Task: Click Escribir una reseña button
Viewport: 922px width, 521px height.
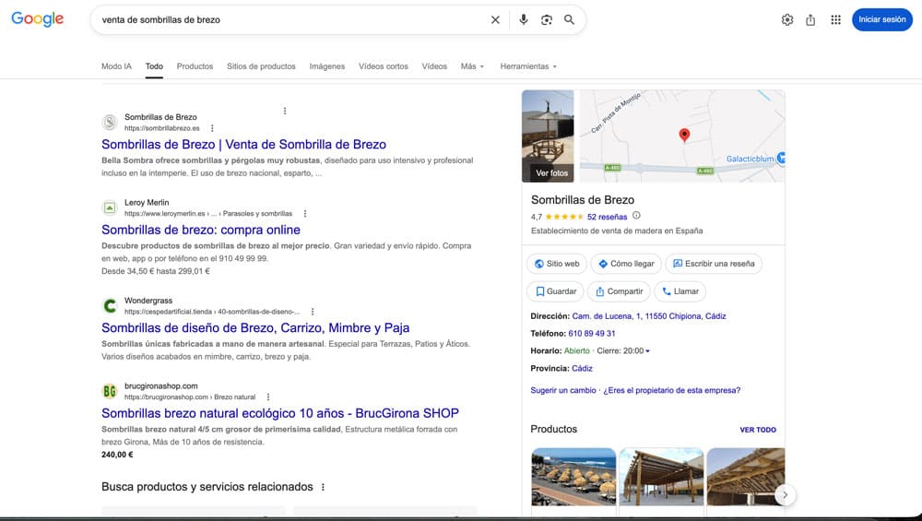Action: pos(714,264)
